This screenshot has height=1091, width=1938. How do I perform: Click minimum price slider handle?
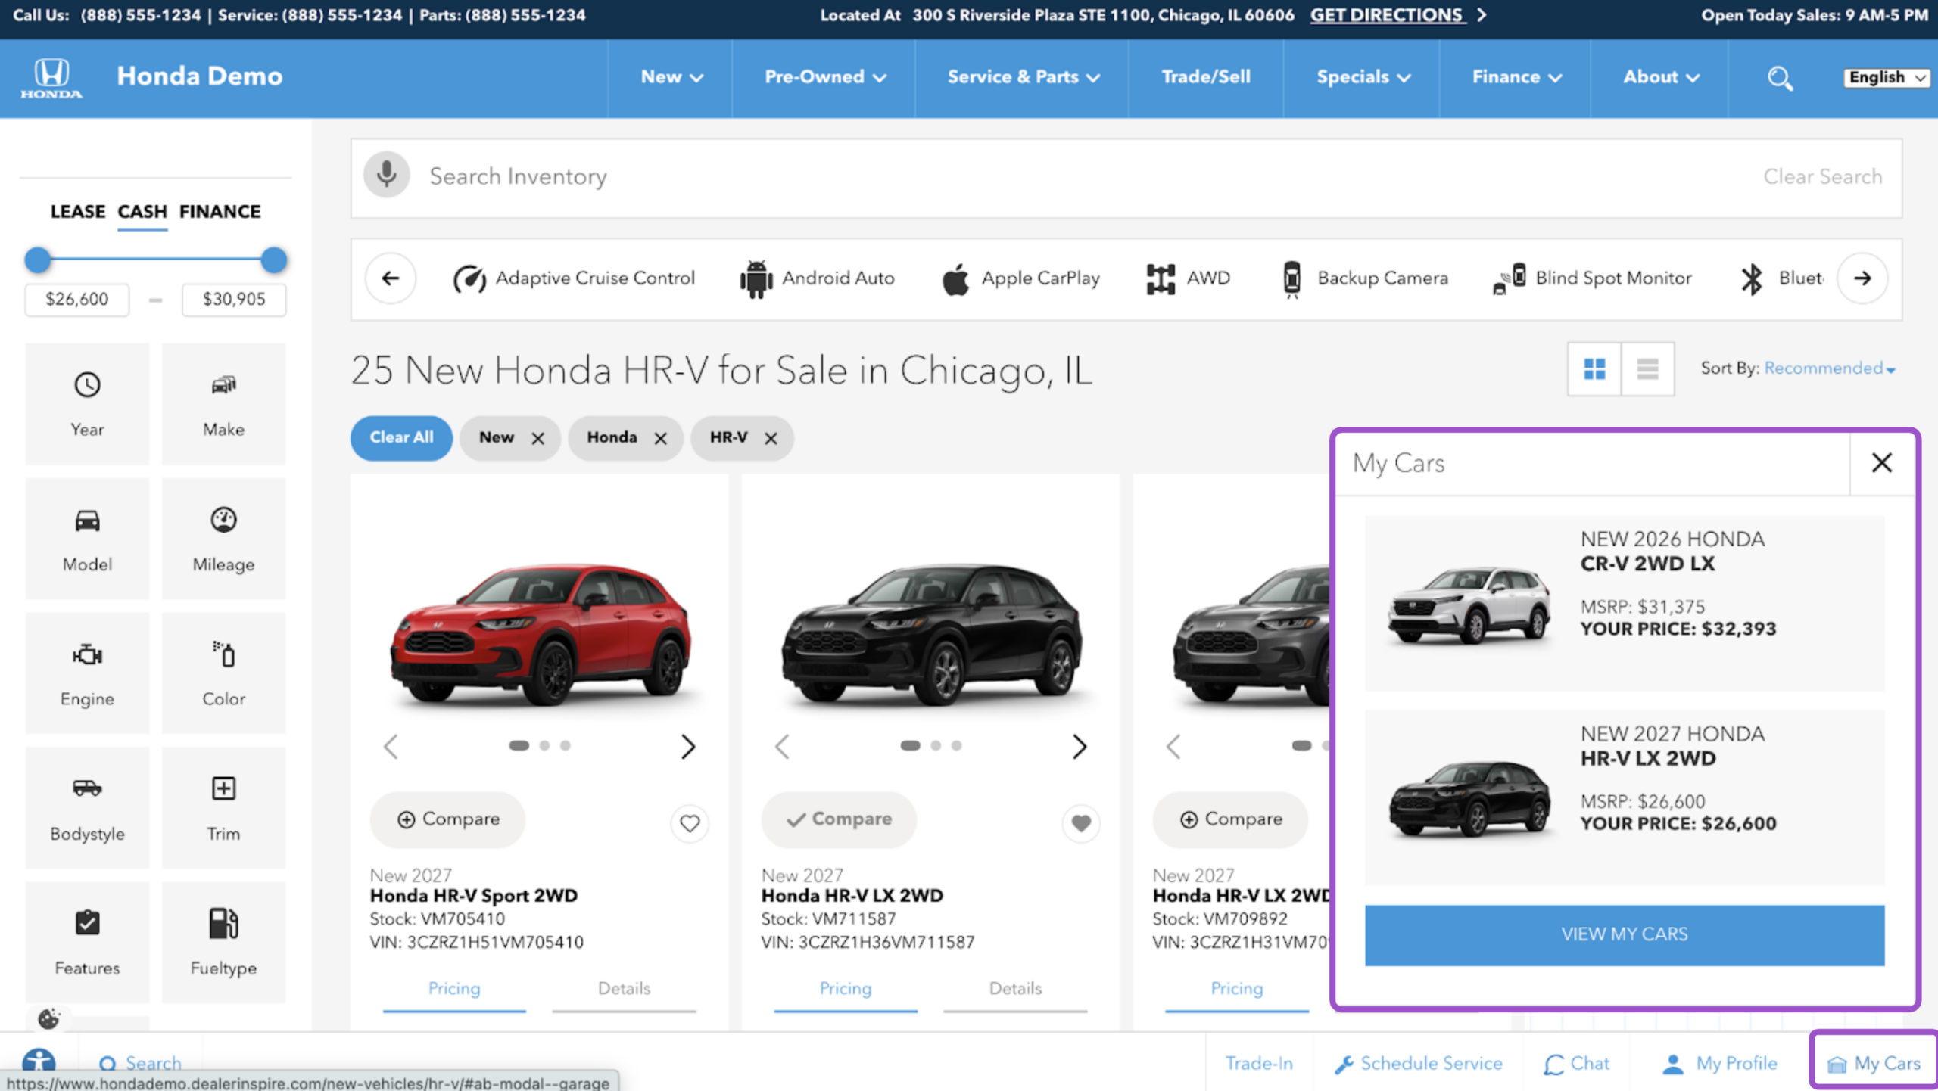click(x=37, y=260)
